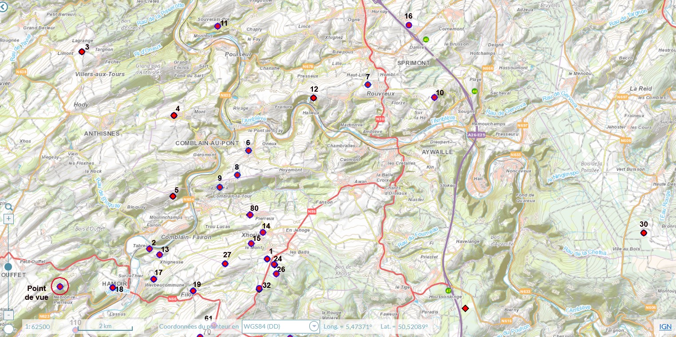
Task: Zoom out with the minus button
Action: coord(9,315)
